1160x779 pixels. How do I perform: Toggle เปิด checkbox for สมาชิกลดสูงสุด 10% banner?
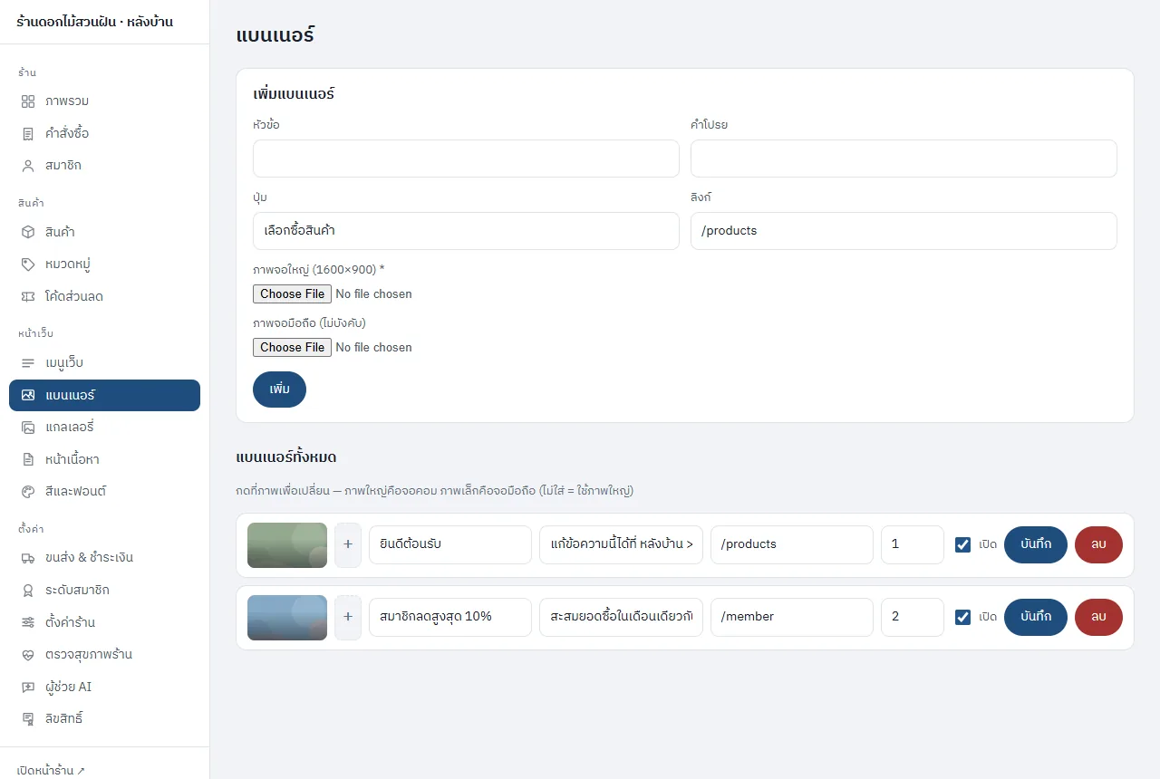pos(962,617)
